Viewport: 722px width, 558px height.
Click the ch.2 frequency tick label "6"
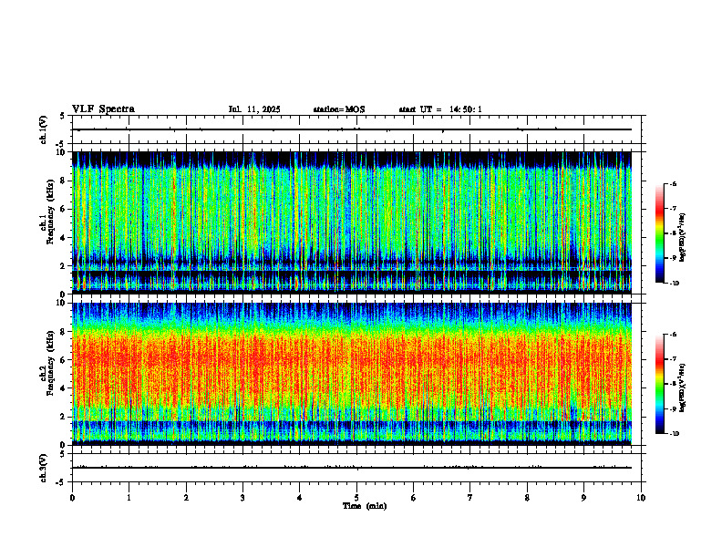64,360
